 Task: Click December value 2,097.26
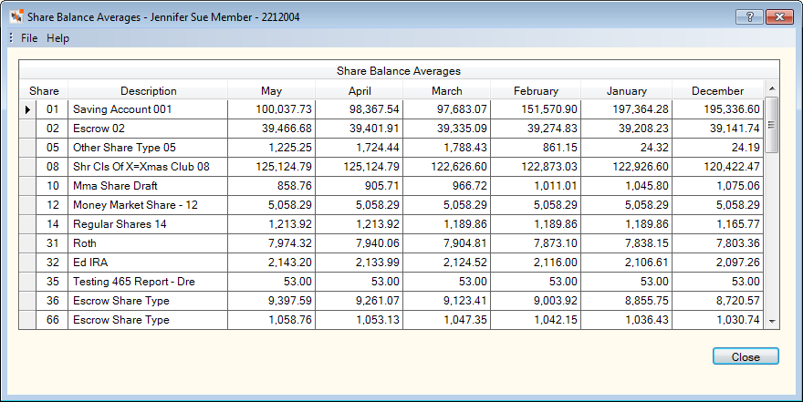pyautogui.click(x=717, y=263)
